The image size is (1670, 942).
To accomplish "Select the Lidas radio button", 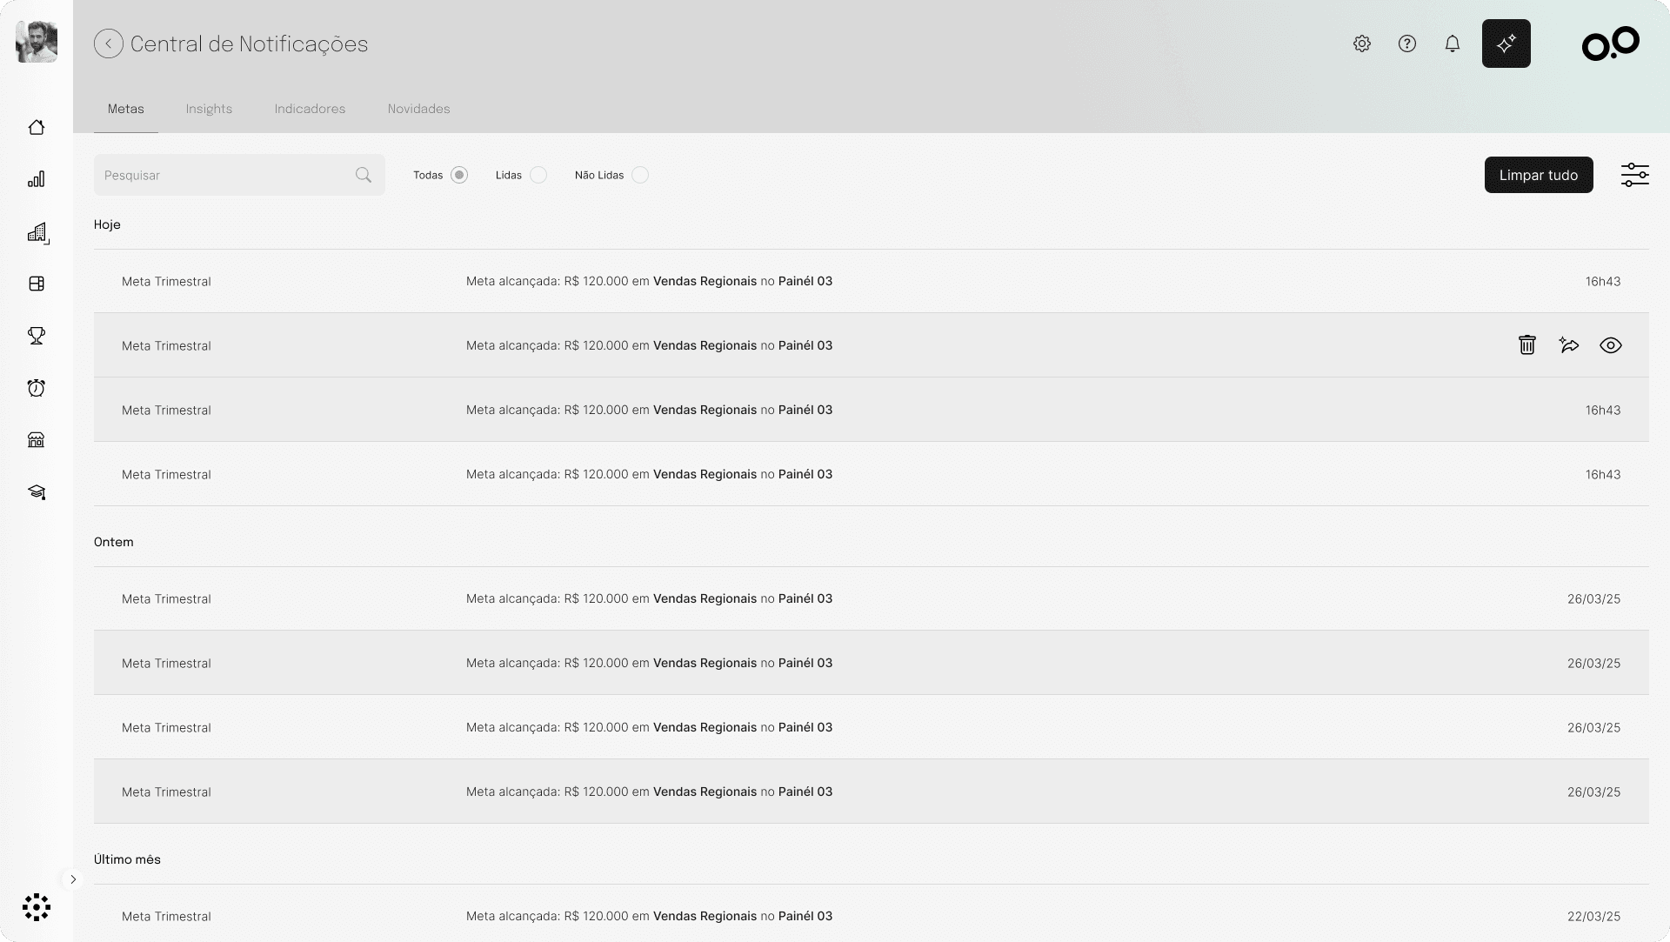I will pos(538,175).
